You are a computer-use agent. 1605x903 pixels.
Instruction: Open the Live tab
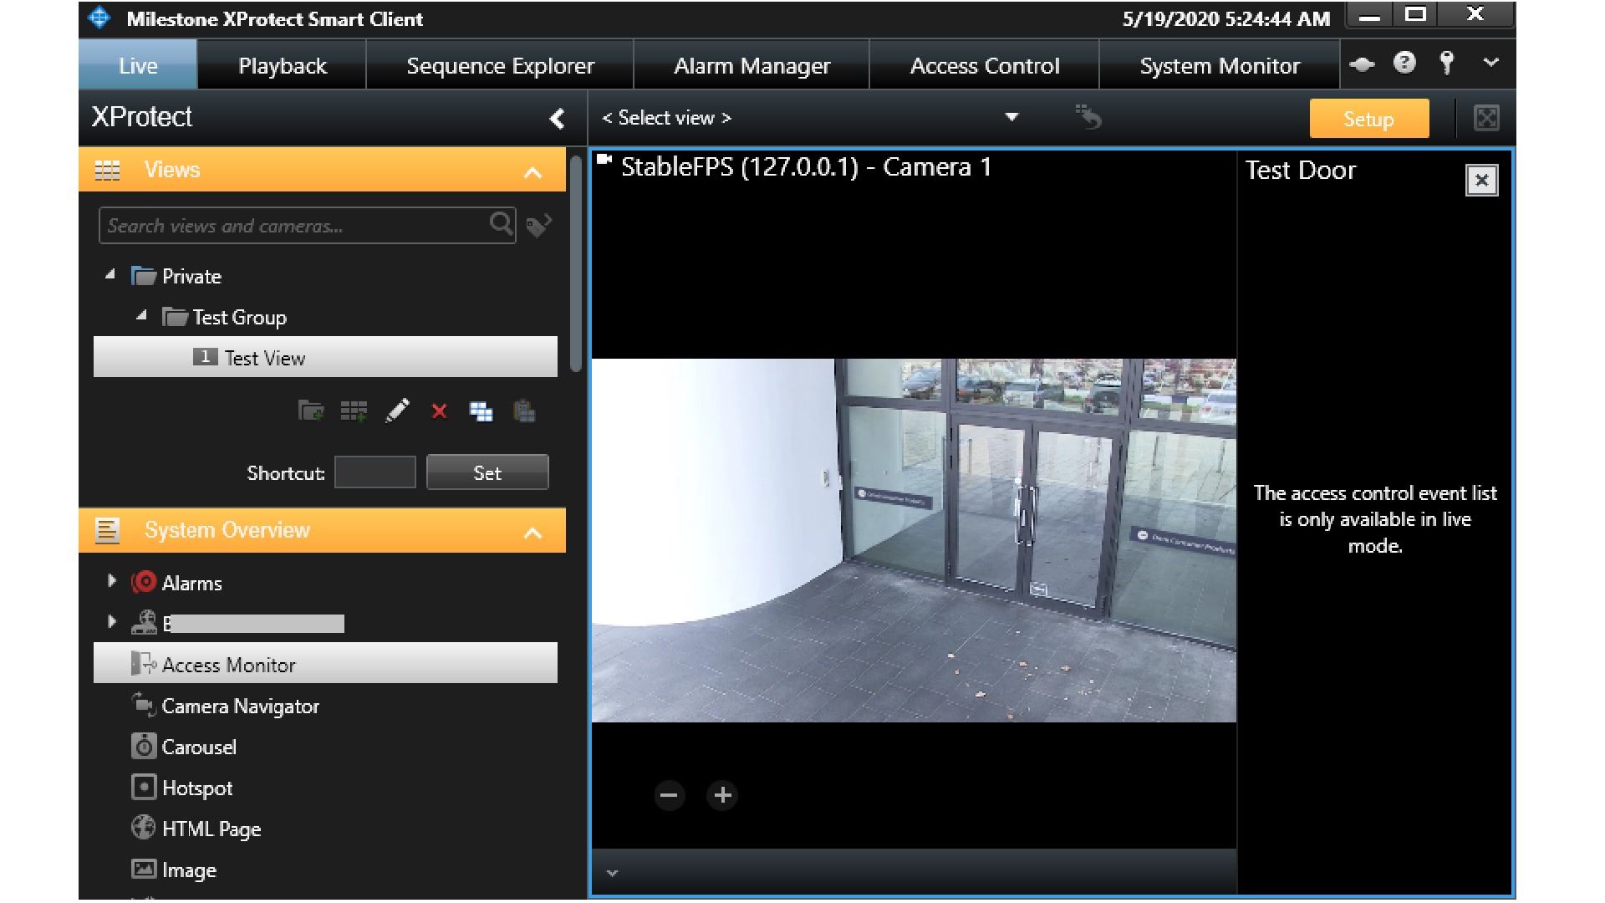pos(138,65)
